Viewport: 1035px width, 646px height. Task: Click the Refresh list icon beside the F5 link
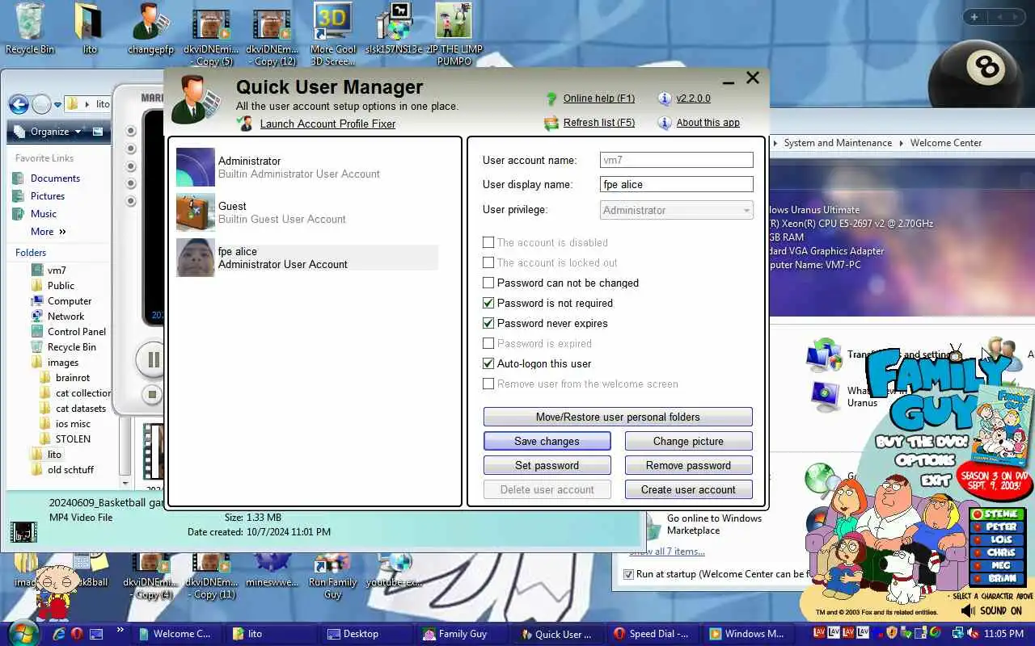tap(551, 123)
